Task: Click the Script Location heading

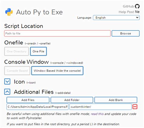Action: [24, 26]
